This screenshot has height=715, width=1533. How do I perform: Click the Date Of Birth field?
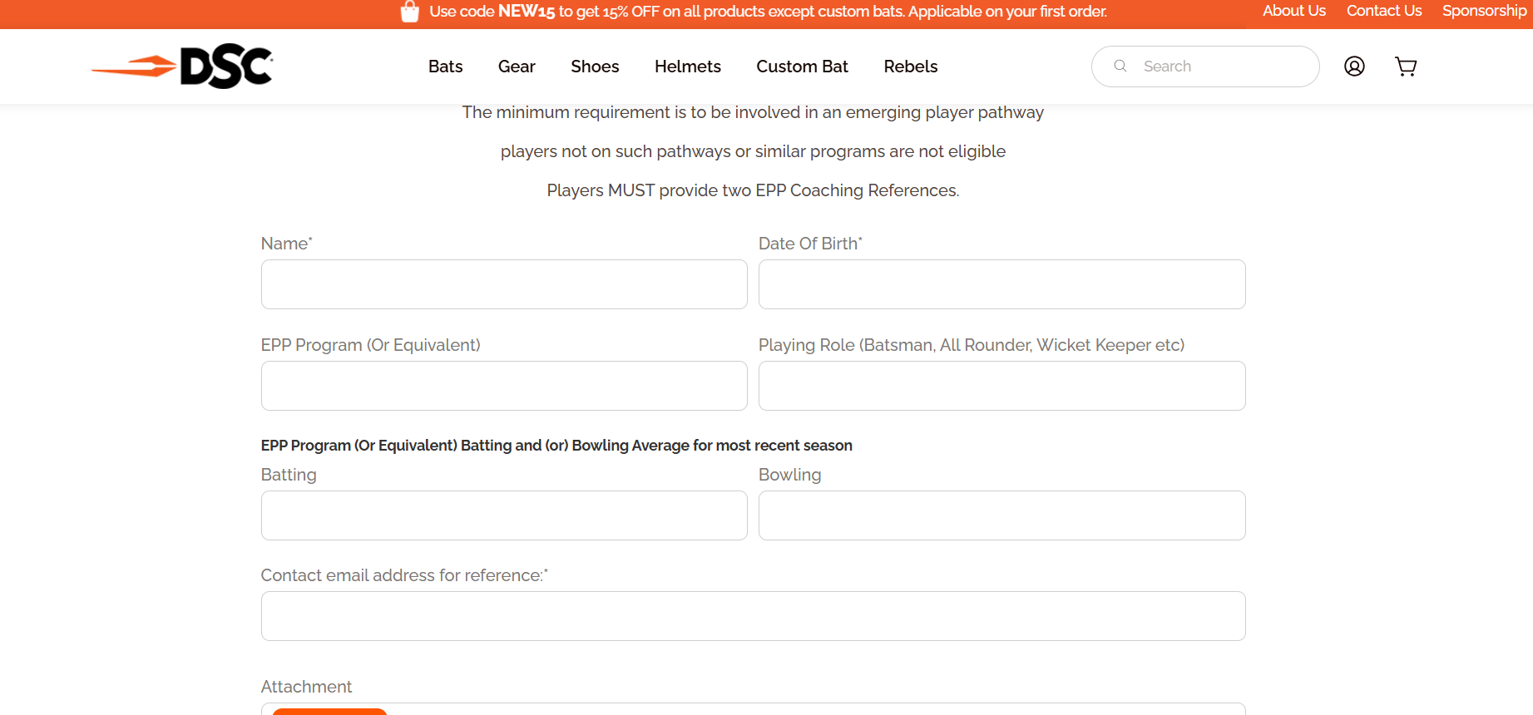(1002, 284)
